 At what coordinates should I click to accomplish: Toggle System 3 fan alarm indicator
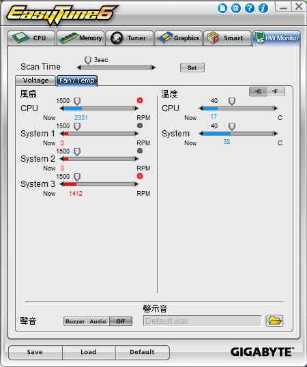(x=140, y=176)
